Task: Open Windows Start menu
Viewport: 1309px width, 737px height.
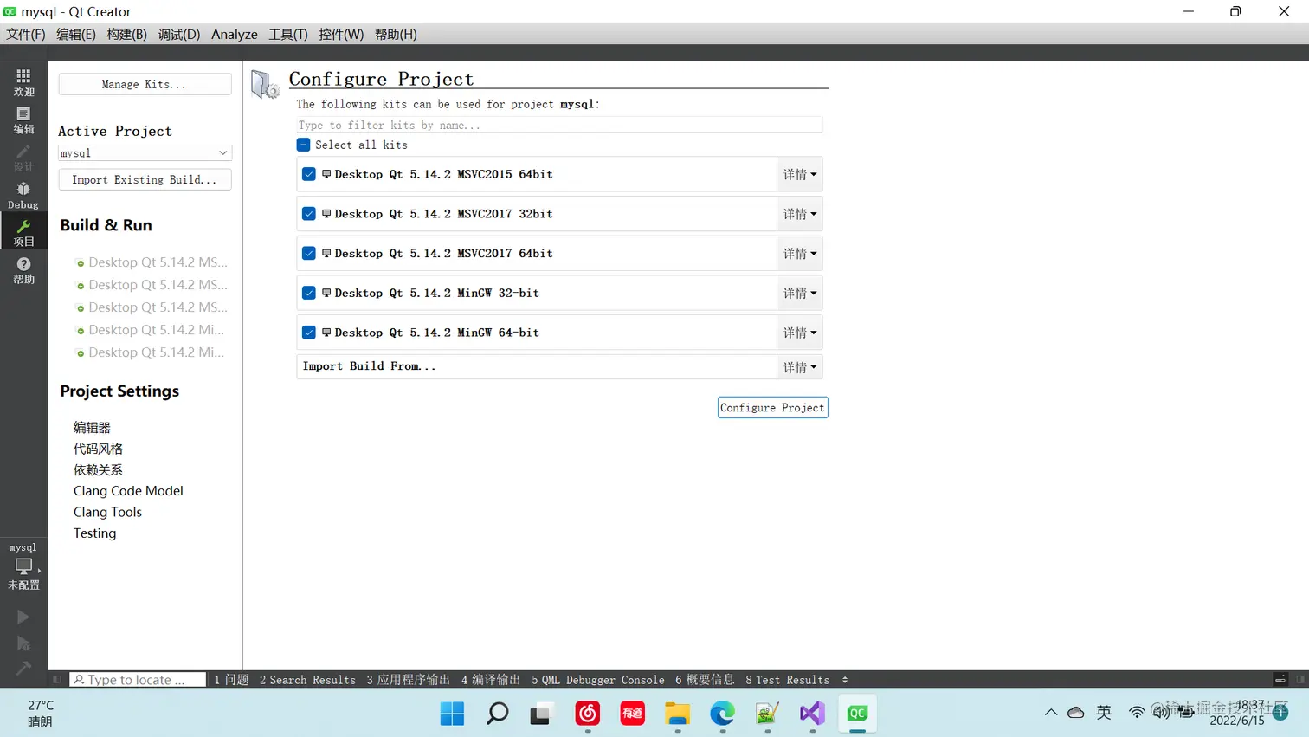Action: coord(452,714)
